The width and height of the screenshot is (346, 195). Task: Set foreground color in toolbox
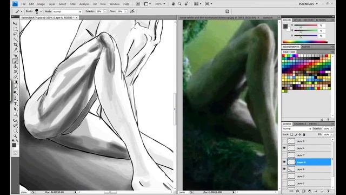click(14, 145)
